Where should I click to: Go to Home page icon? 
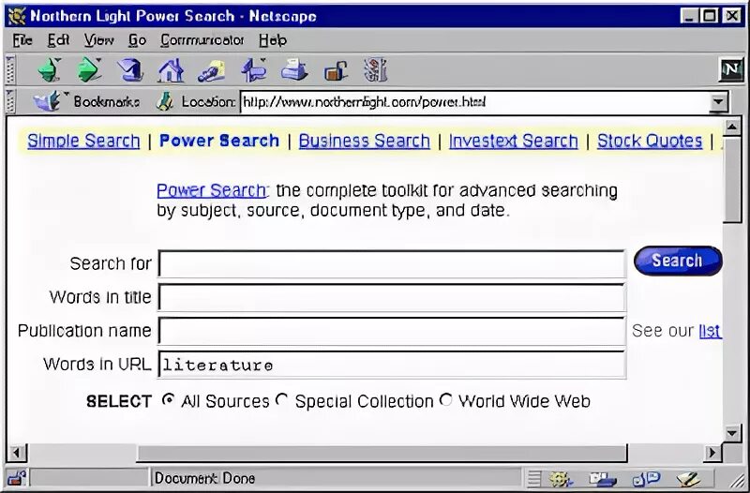coord(171,70)
